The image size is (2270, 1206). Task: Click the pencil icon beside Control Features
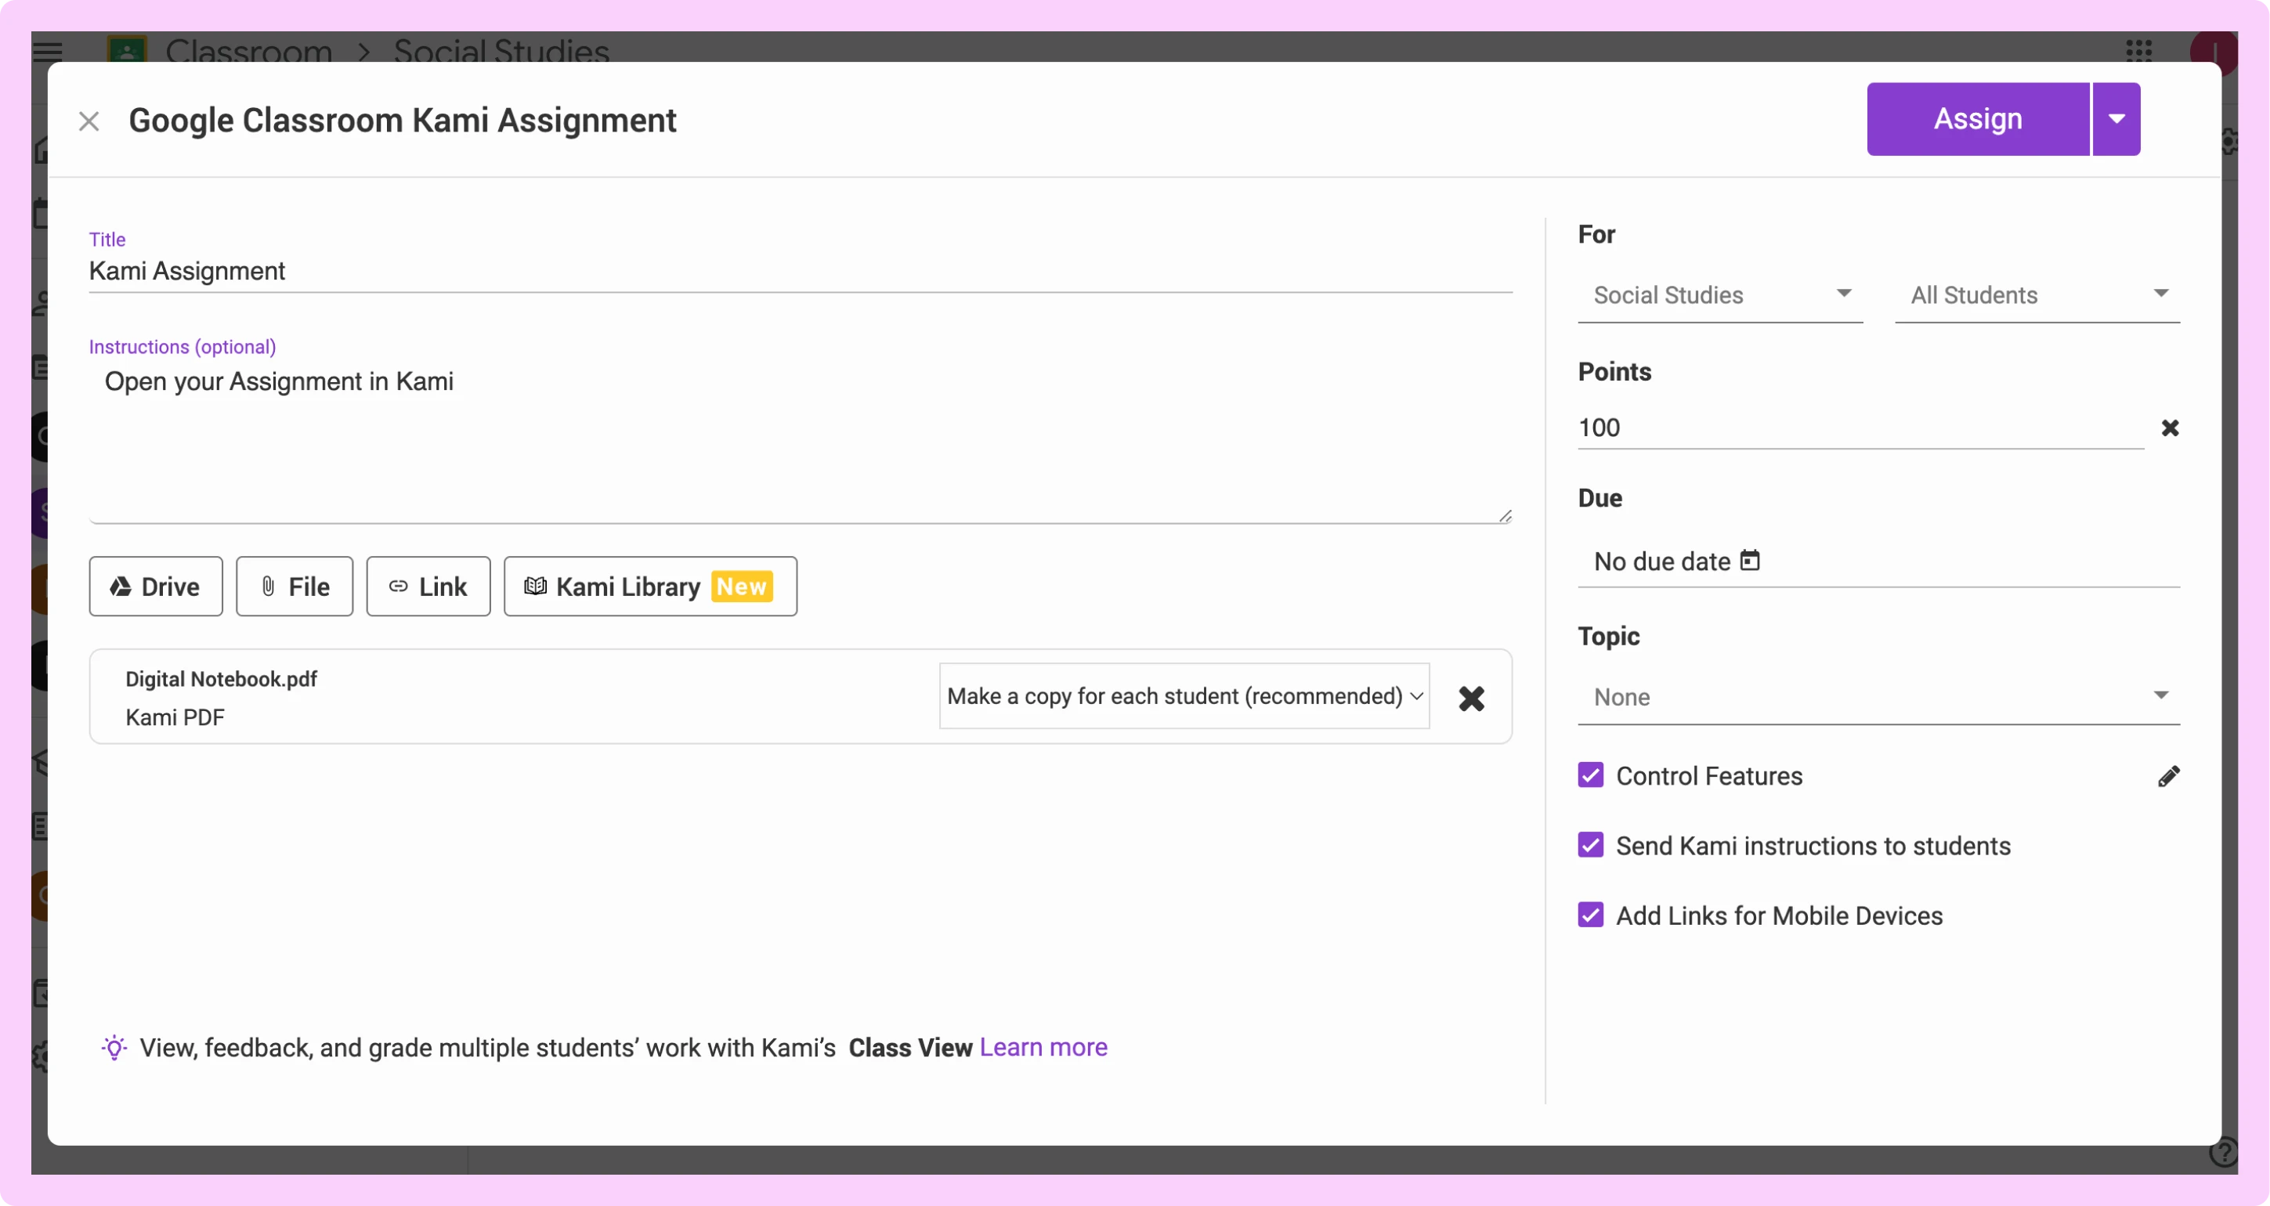pos(2168,776)
